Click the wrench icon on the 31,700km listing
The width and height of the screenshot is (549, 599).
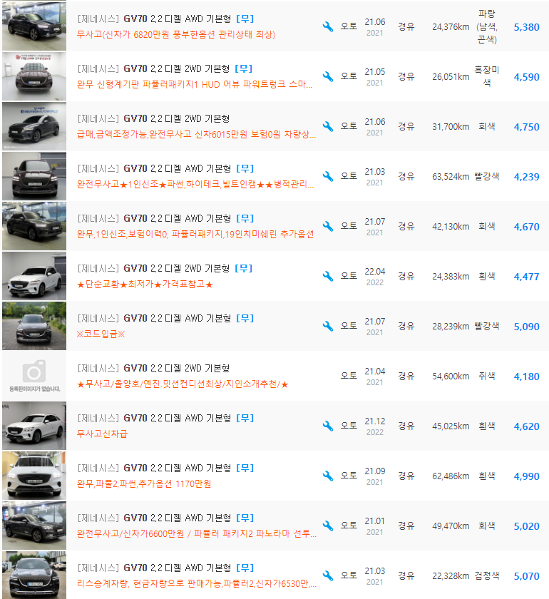coord(328,126)
